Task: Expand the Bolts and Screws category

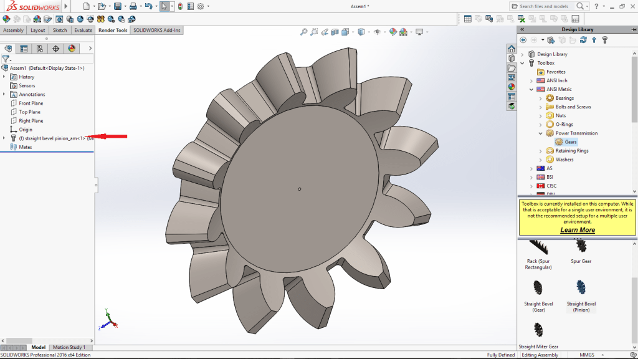Action: [540, 107]
